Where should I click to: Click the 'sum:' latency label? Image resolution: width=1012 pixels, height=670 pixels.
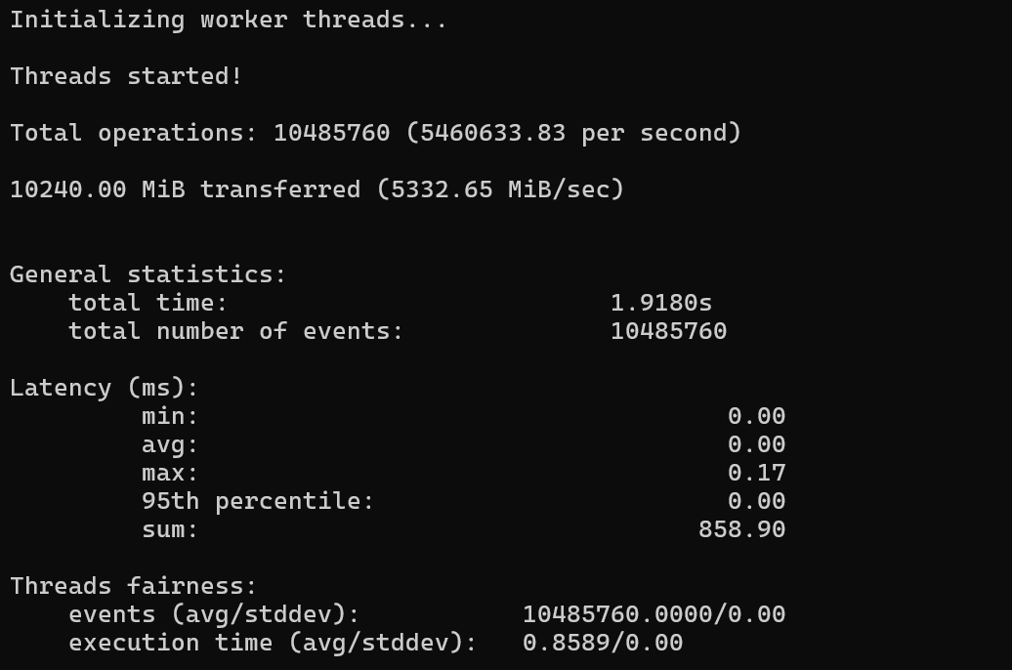coord(170,530)
